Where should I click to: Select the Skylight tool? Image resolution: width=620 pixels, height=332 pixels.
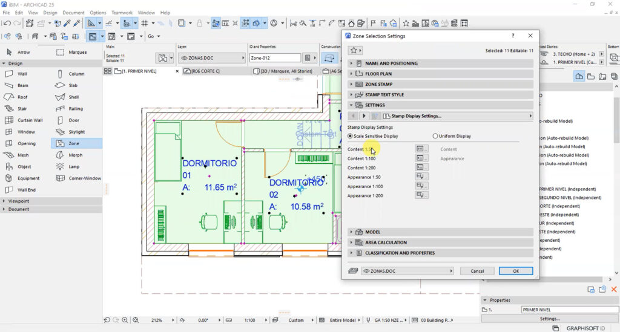tap(77, 132)
